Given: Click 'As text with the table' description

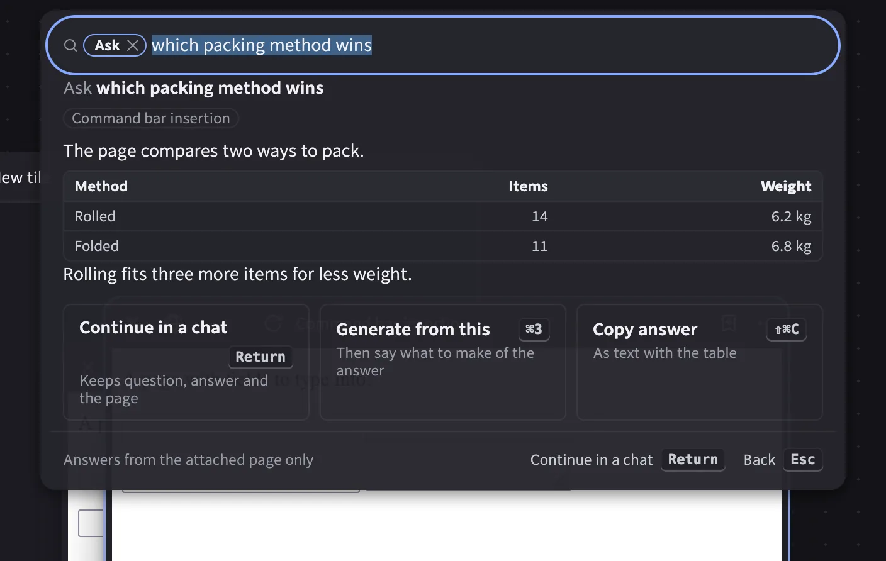Looking at the screenshot, I should pos(664,353).
